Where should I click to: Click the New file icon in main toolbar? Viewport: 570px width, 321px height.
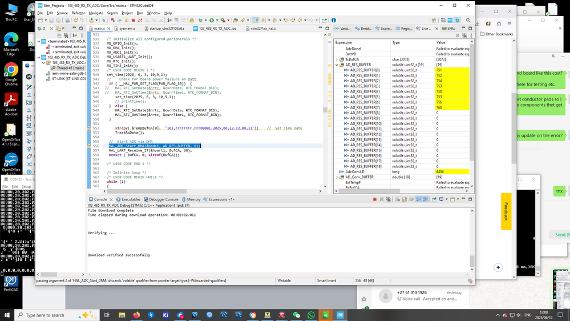(41, 21)
